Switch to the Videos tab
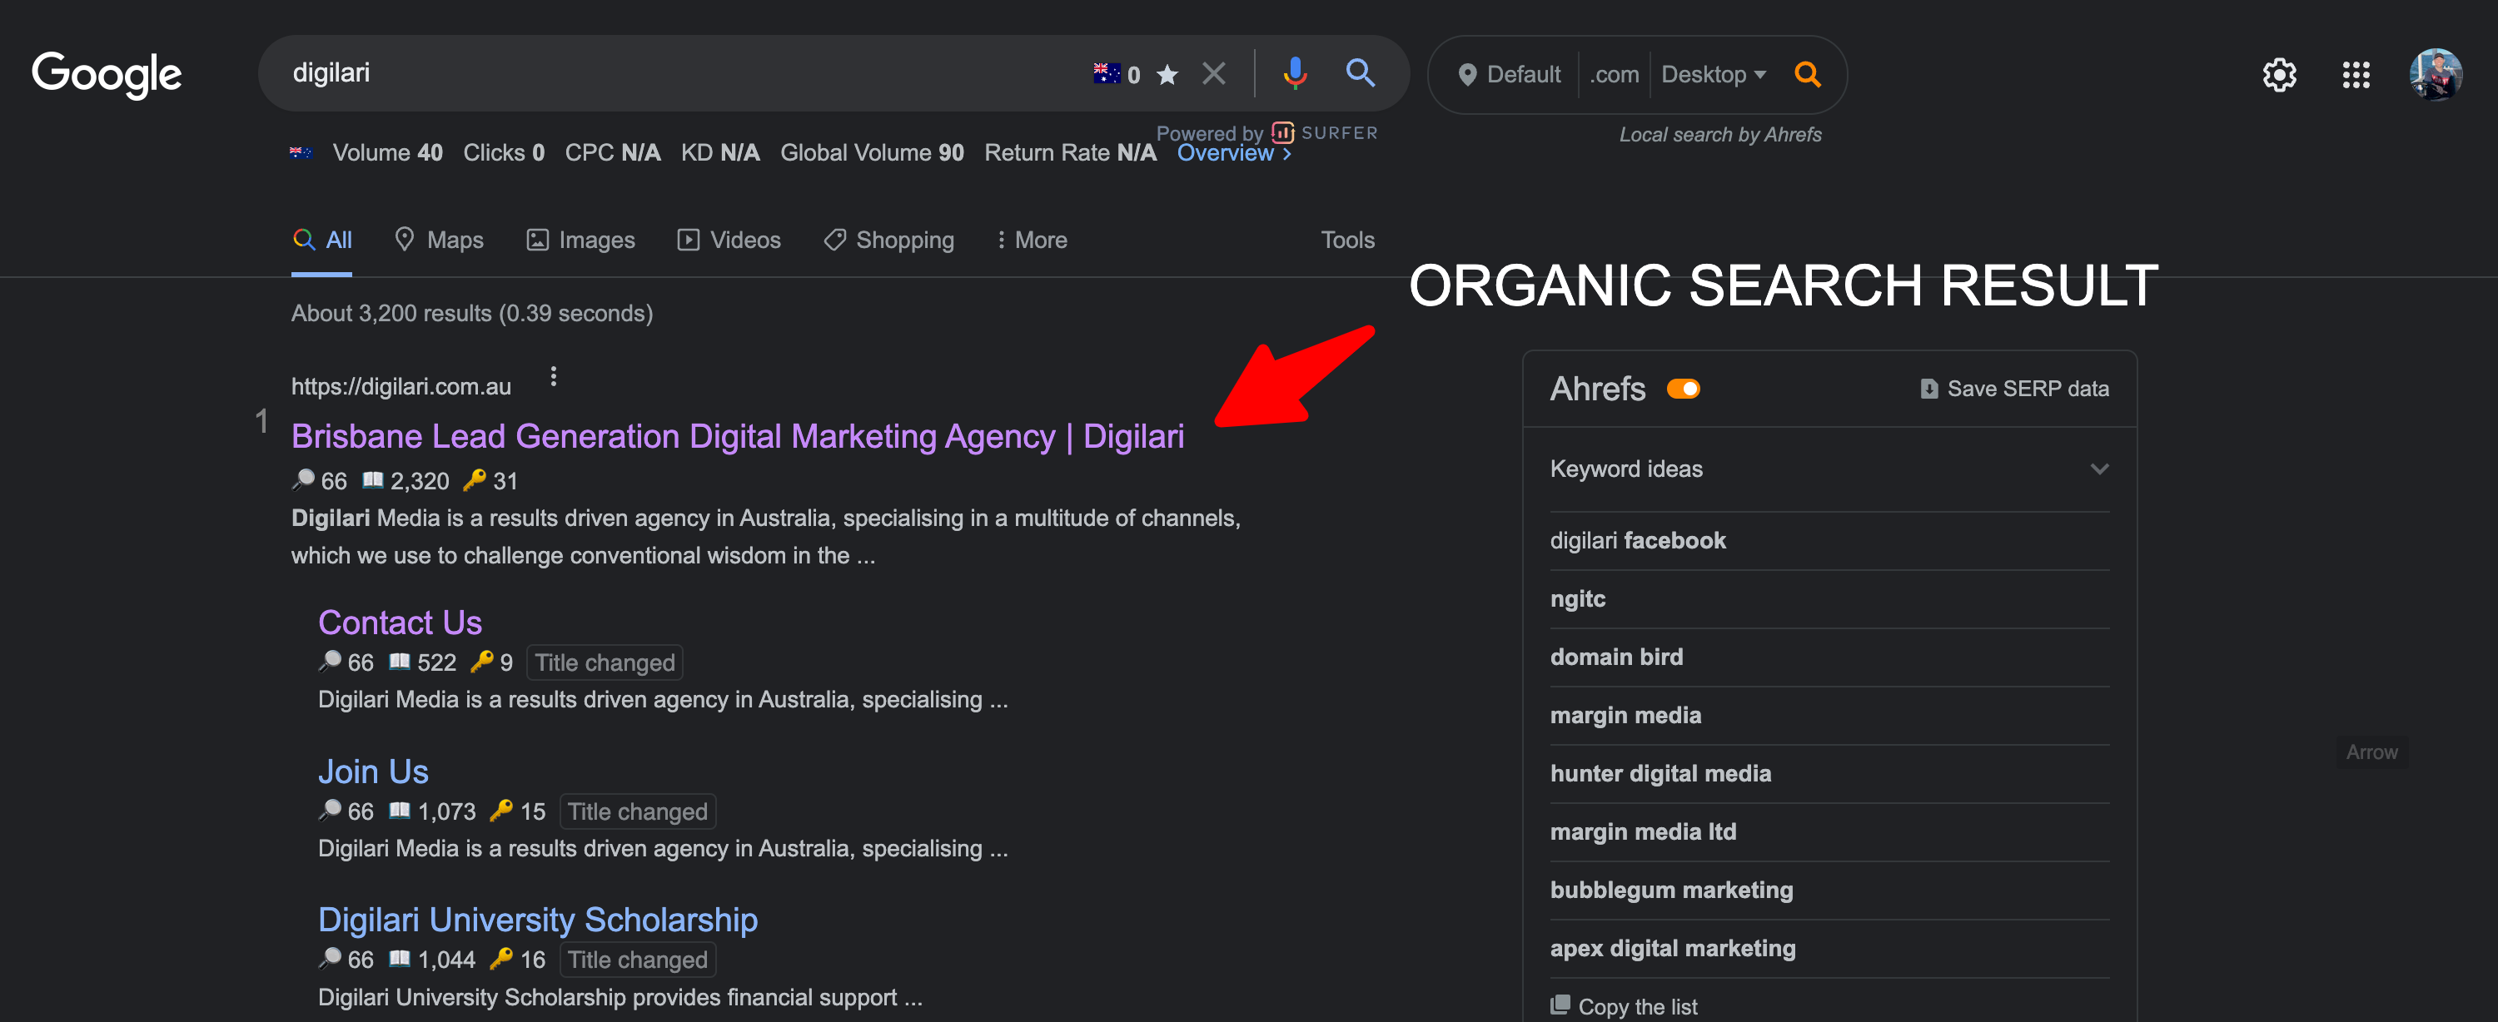The image size is (2498, 1022). [x=729, y=240]
